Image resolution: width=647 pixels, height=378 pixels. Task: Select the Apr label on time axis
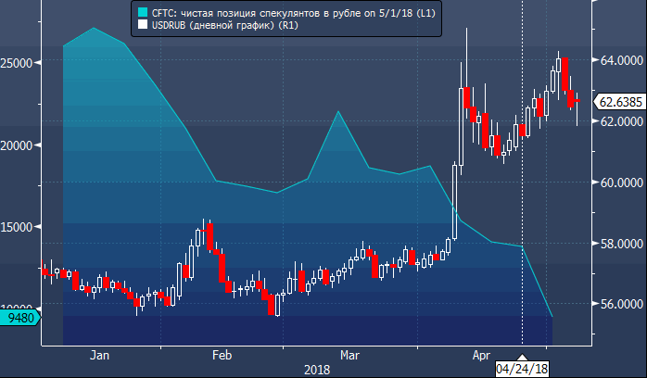coord(482,354)
